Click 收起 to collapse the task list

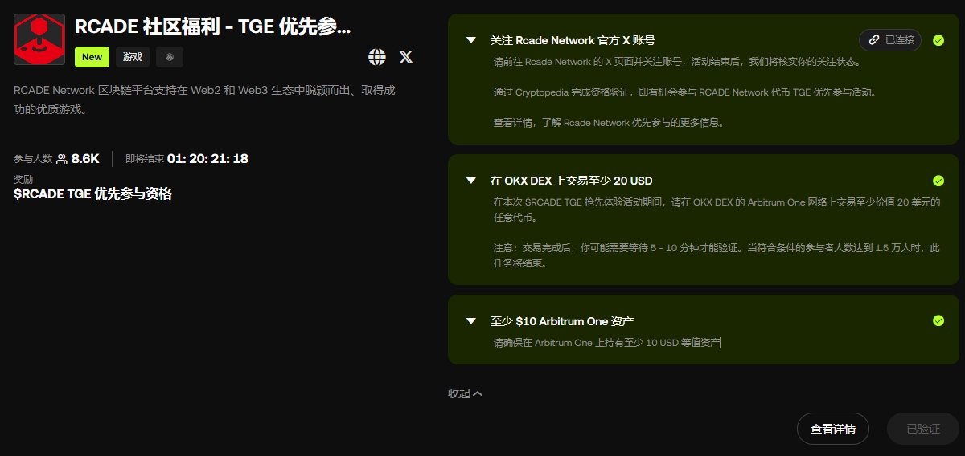[466, 393]
